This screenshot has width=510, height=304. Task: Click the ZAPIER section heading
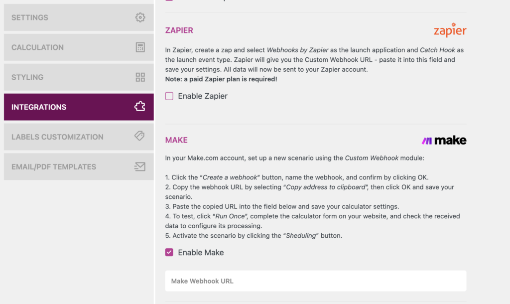tap(179, 30)
